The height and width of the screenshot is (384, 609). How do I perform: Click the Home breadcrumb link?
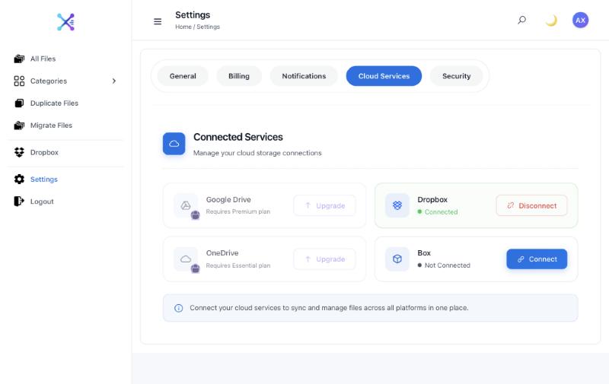[x=183, y=27]
